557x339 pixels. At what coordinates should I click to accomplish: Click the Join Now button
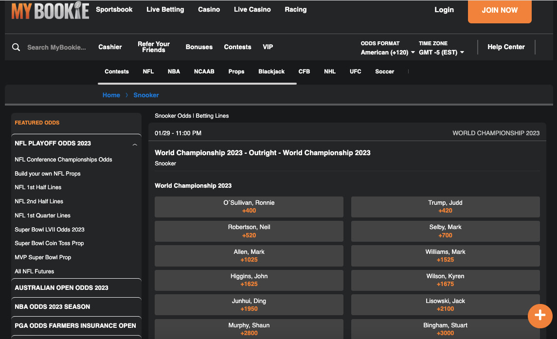(x=500, y=11)
